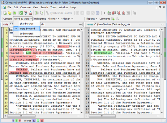The width and height of the screenshot is (167, 123).
Task: Click the blue '11' Words counter
Action: click(x=34, y=121)
